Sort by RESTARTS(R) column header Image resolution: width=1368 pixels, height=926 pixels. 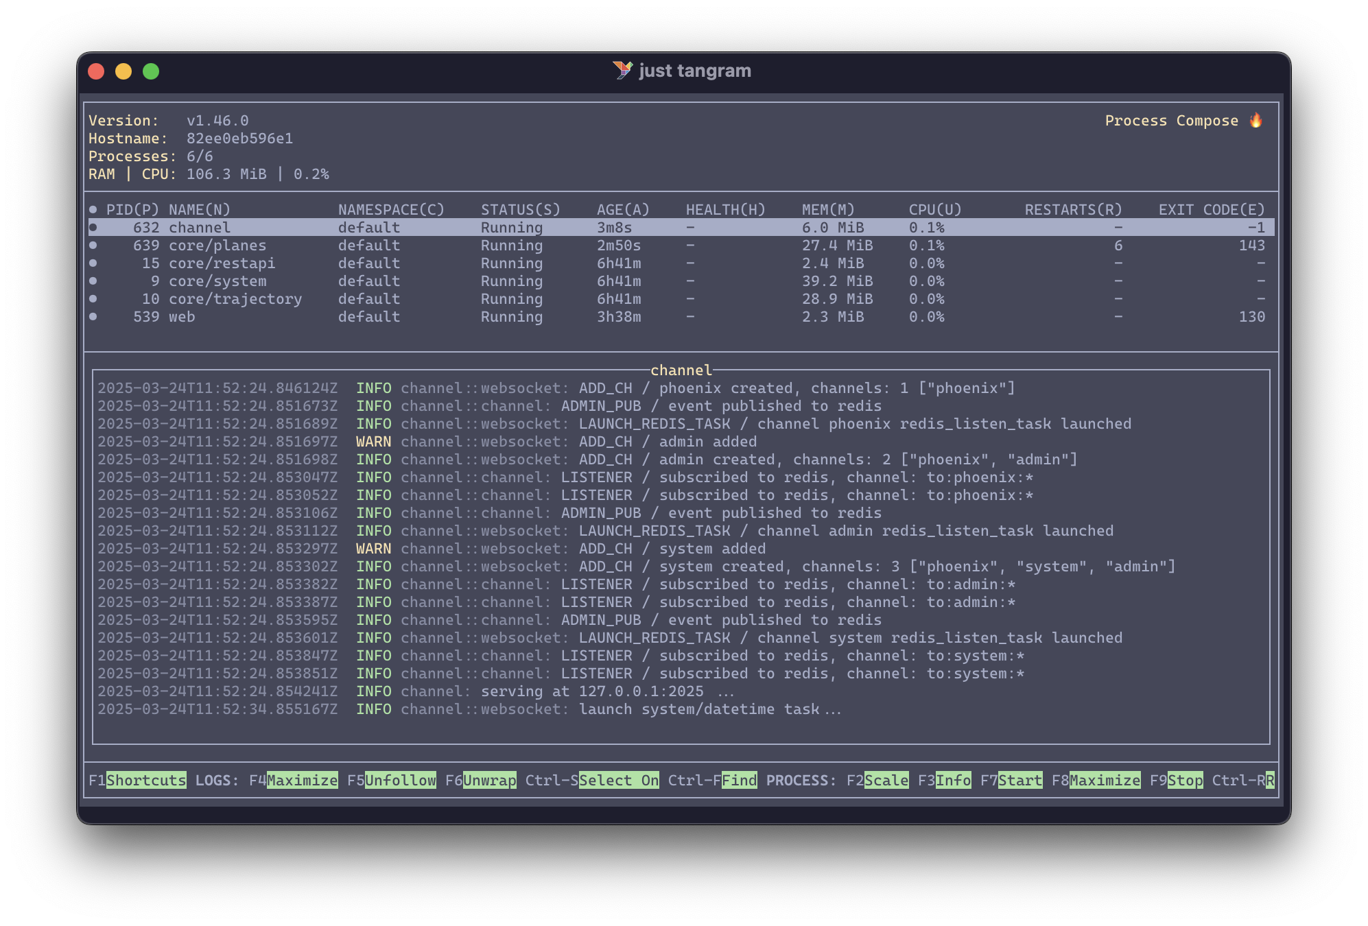click(x=1073, y=209)
